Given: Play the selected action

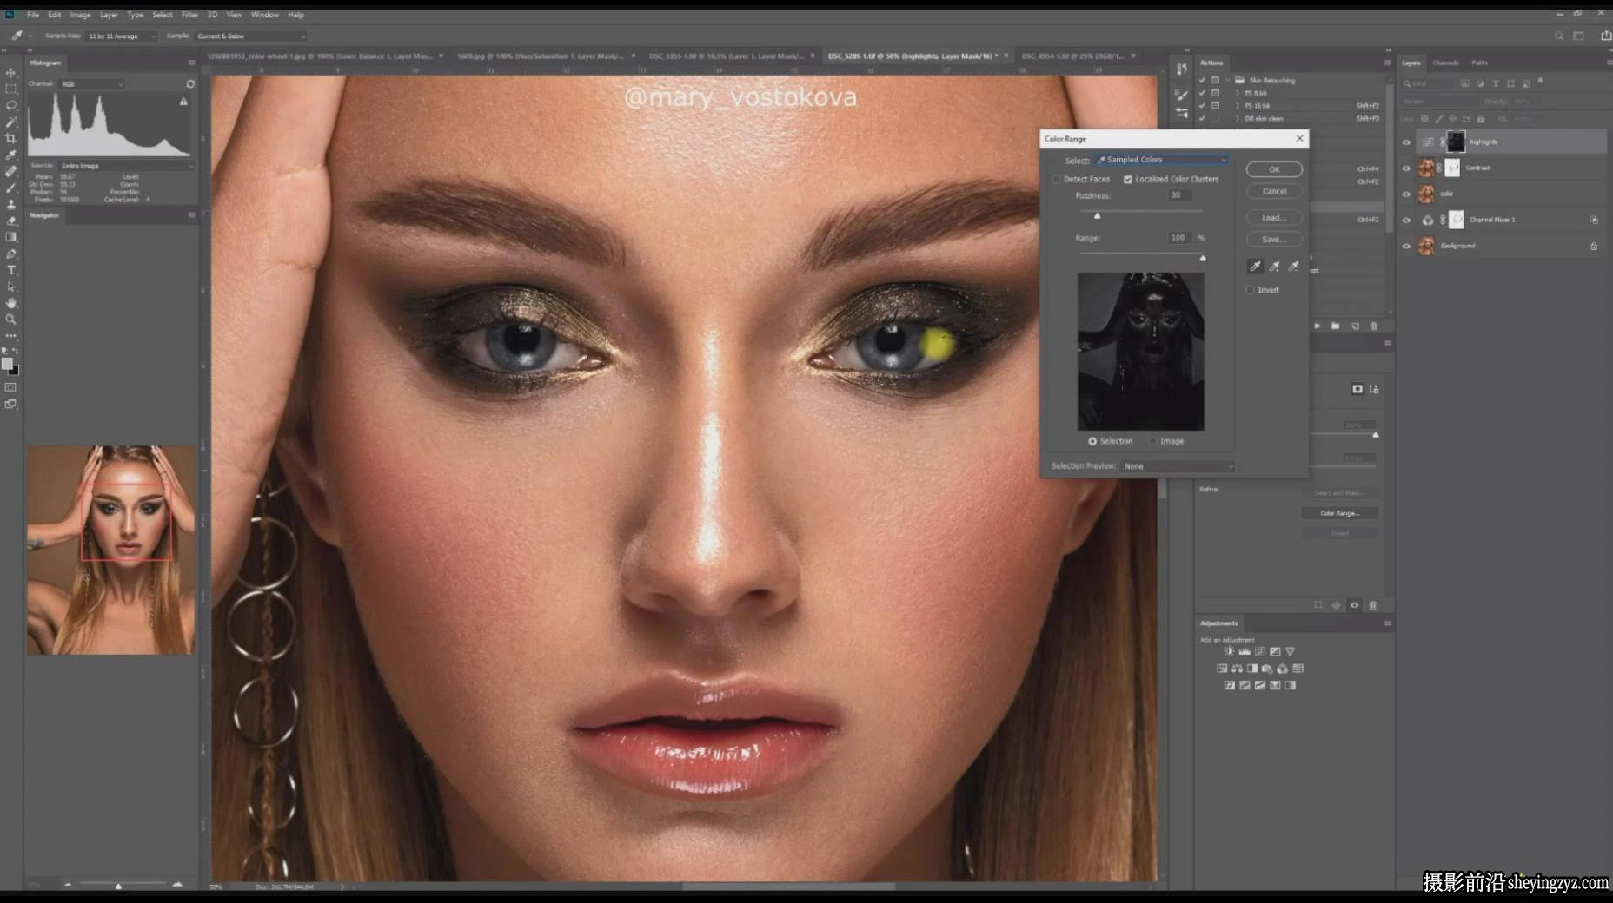Looking at the screenshot, I should pyautogui.click(x=1318, y=326).
